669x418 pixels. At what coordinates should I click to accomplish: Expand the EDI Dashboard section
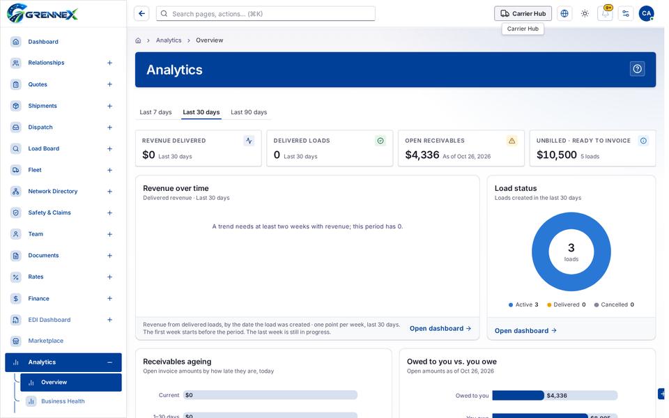(x=109, y=320)
